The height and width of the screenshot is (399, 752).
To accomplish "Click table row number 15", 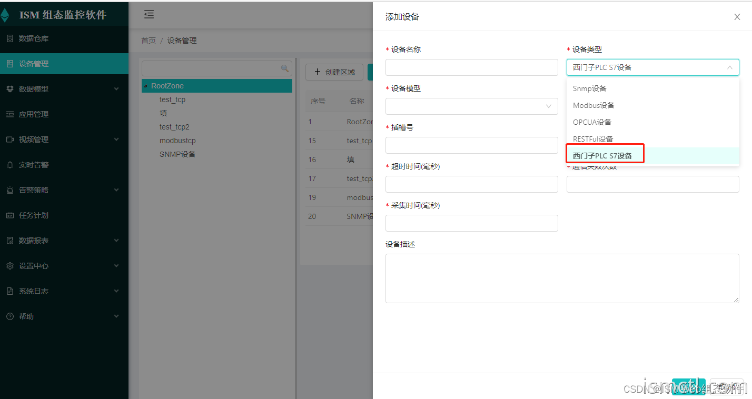I will coord(312,141).
